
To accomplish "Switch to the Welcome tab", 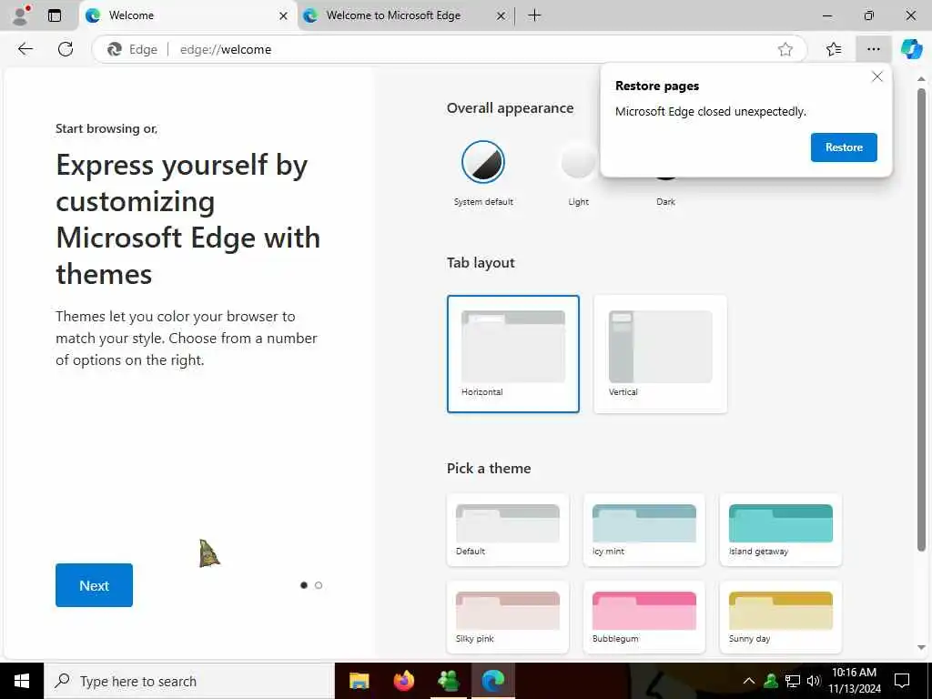I will (x=187, y=16).
